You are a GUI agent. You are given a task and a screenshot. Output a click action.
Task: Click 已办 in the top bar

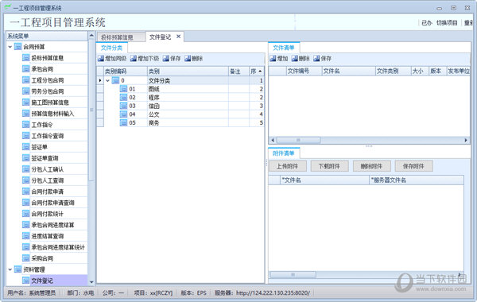pyautogui.click(x=426, y=22)
